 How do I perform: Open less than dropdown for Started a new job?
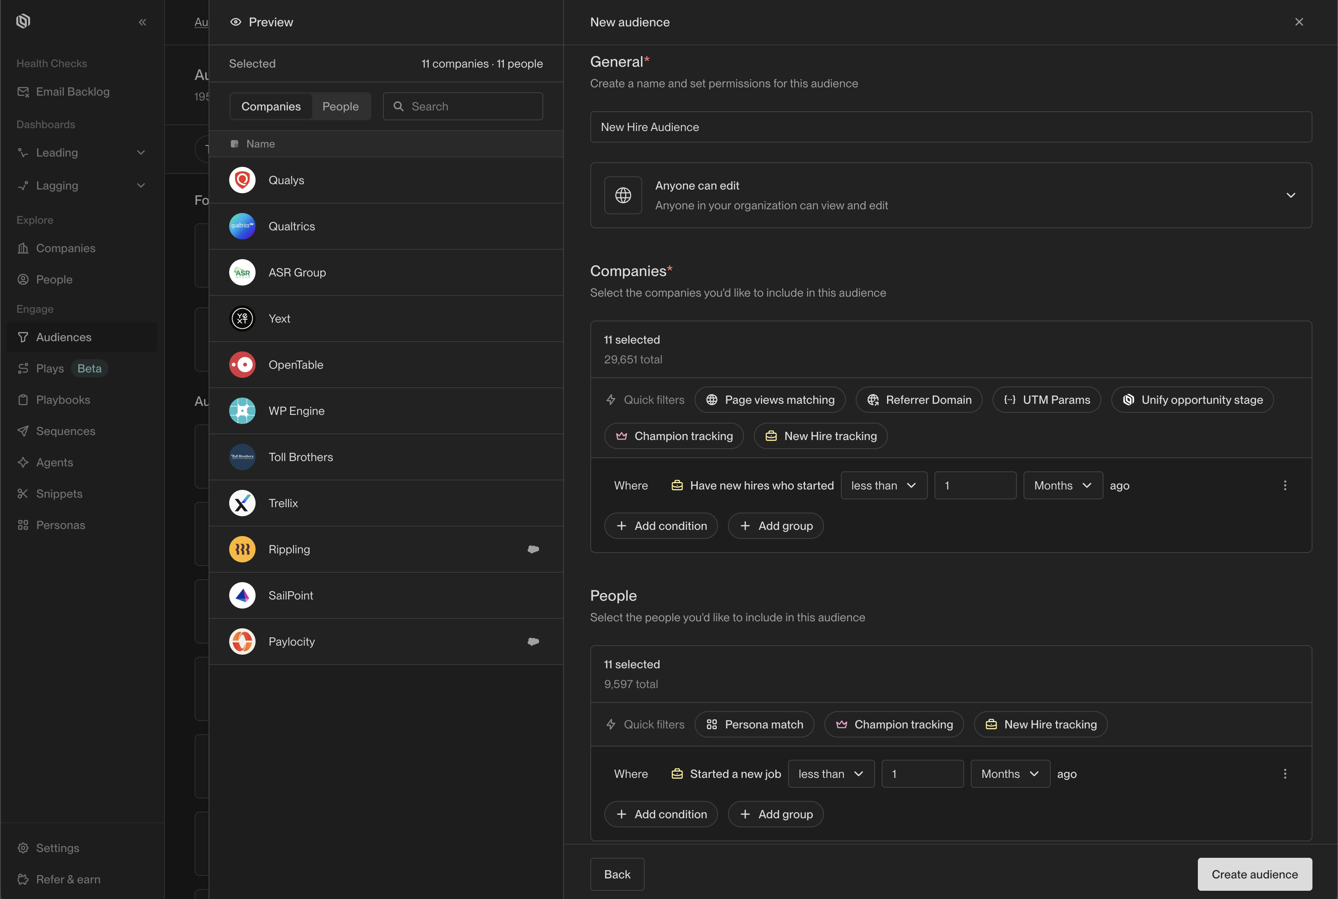831,774
